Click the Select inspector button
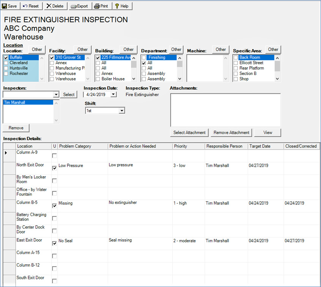 click(69, 94)
